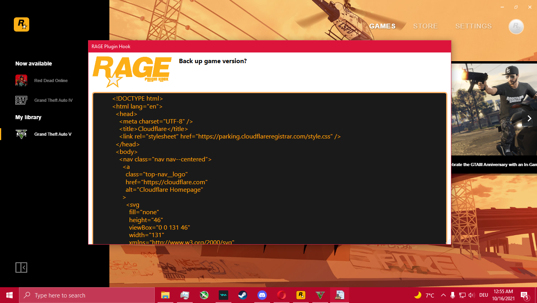537x303 pixels.
Task: Click the '<meta charset="UTF-8" />' line
Action: 156,122
